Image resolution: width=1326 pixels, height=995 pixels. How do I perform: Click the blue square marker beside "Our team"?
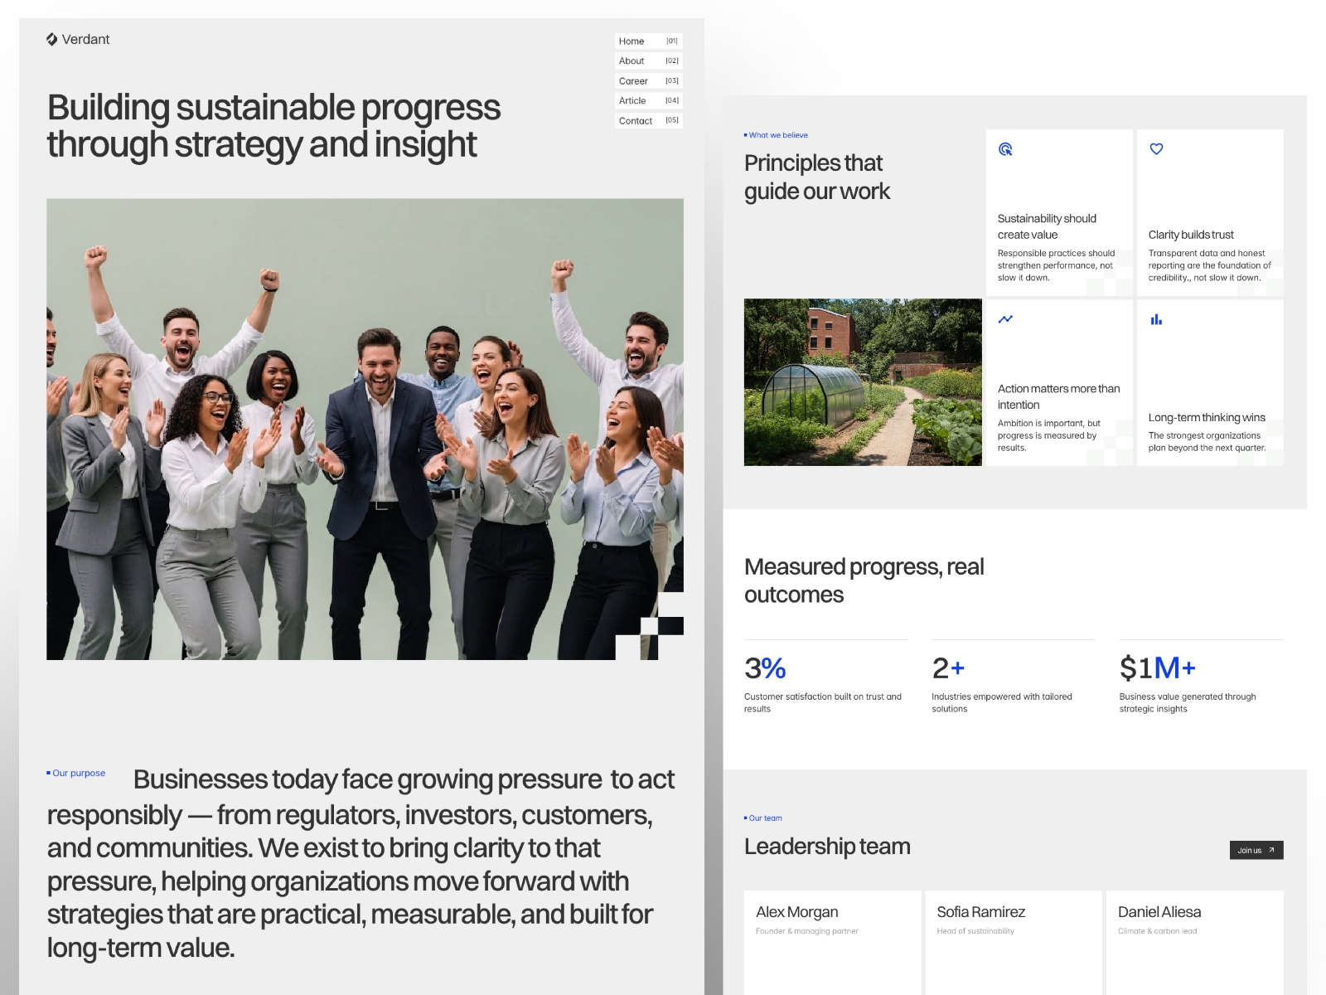click(x=747, y=818)
